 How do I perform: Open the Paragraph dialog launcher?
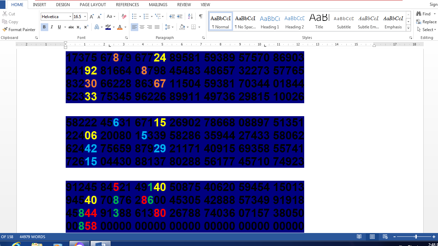point(203,38)
